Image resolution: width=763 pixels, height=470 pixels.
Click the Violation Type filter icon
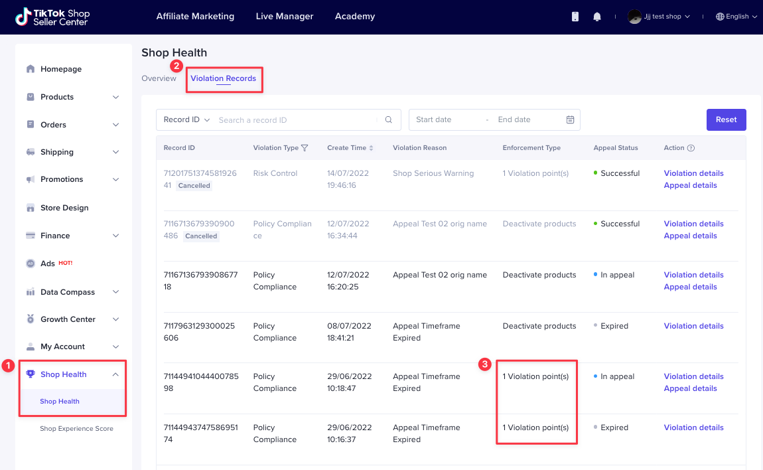click(305, 148)
